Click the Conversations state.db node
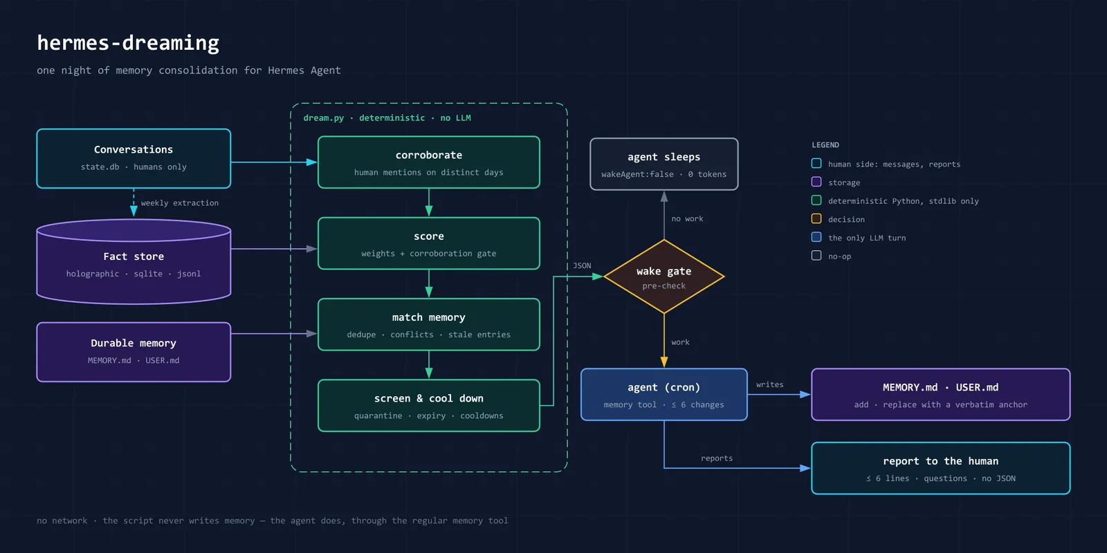The height and width of the screenshot is (553, 1107). tap(134, 158)
